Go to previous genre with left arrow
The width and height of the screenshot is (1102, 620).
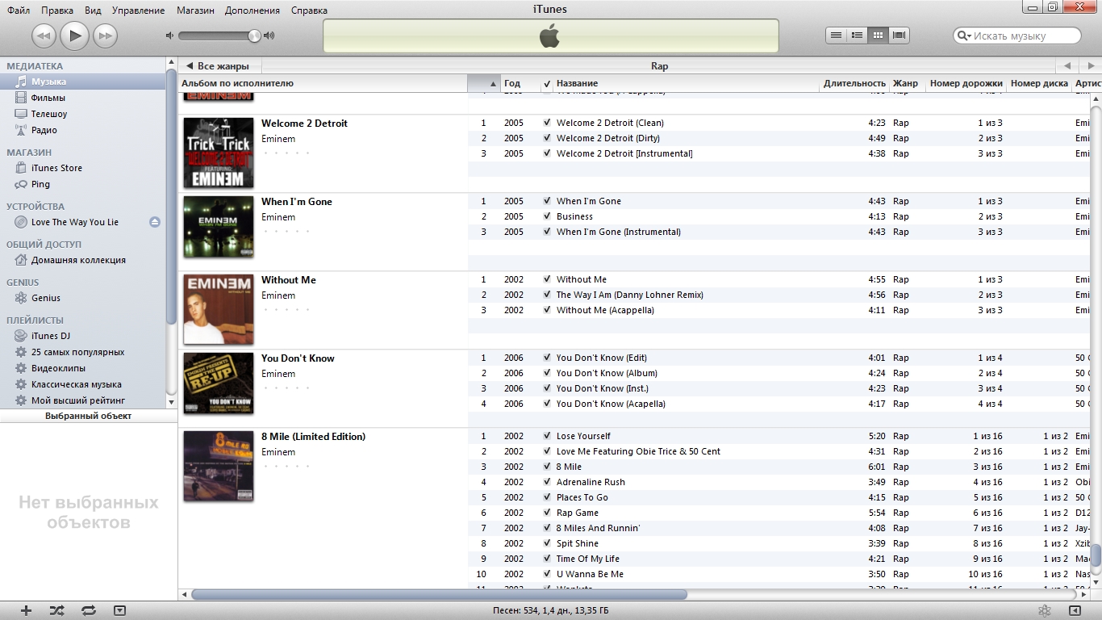click(x=1067, y=66)
